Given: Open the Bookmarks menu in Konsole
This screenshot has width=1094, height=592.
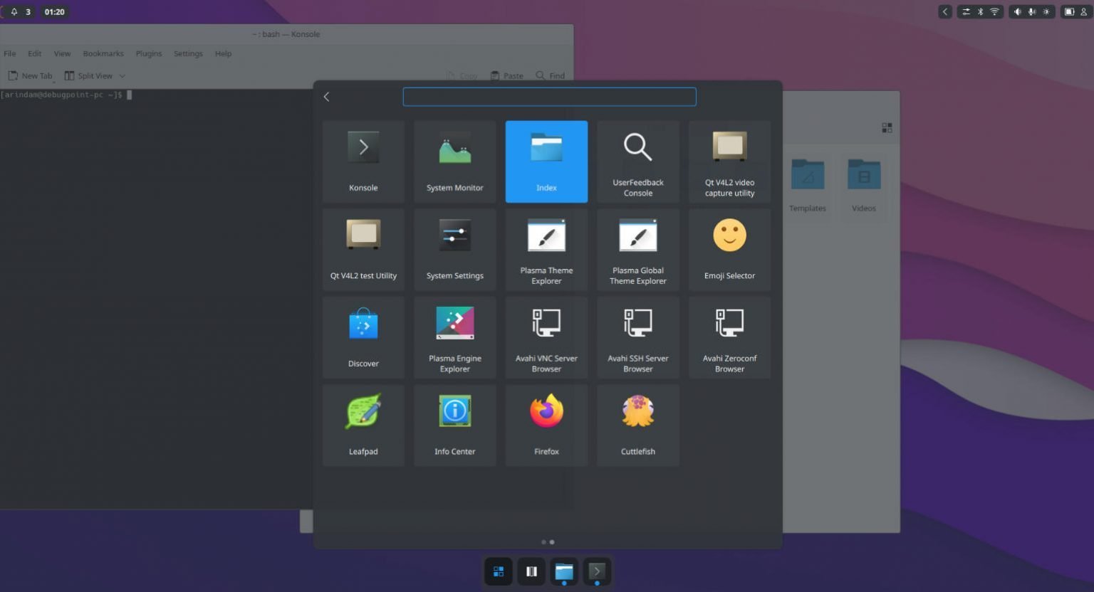Looking at the screenshot, I should [103, 53].
